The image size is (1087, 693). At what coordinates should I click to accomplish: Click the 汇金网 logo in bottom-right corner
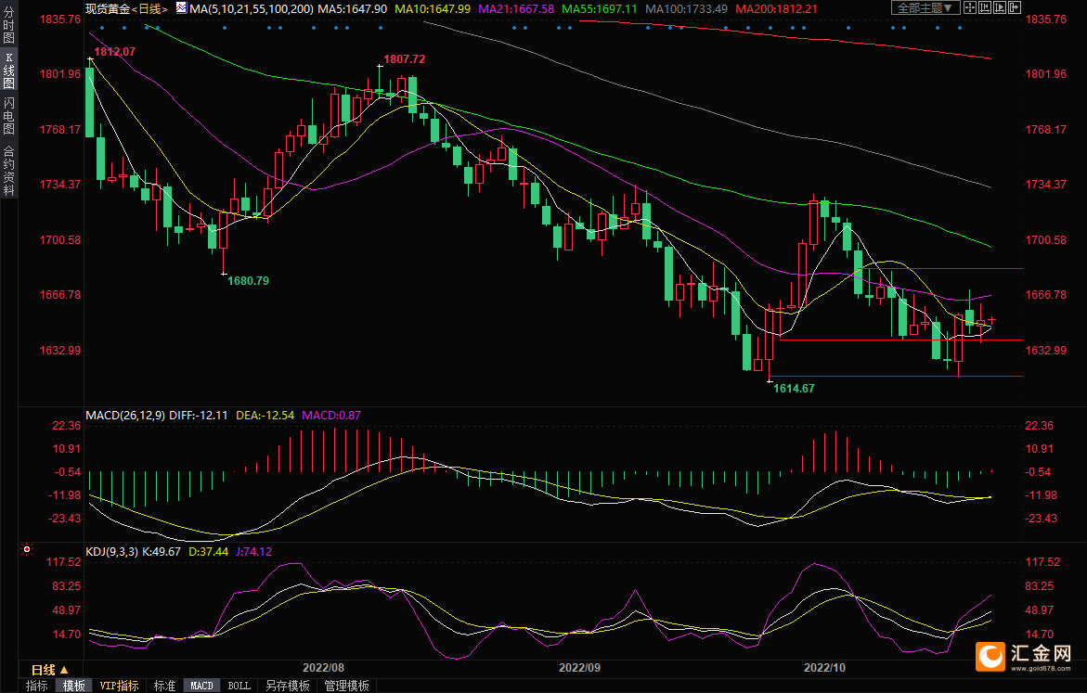point(1024,657)
